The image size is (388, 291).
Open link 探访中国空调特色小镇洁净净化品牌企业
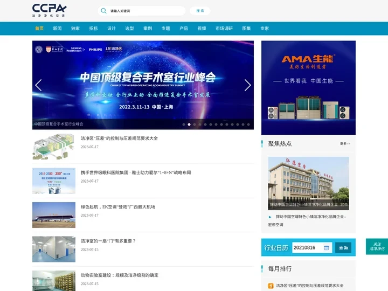[307, 220]
